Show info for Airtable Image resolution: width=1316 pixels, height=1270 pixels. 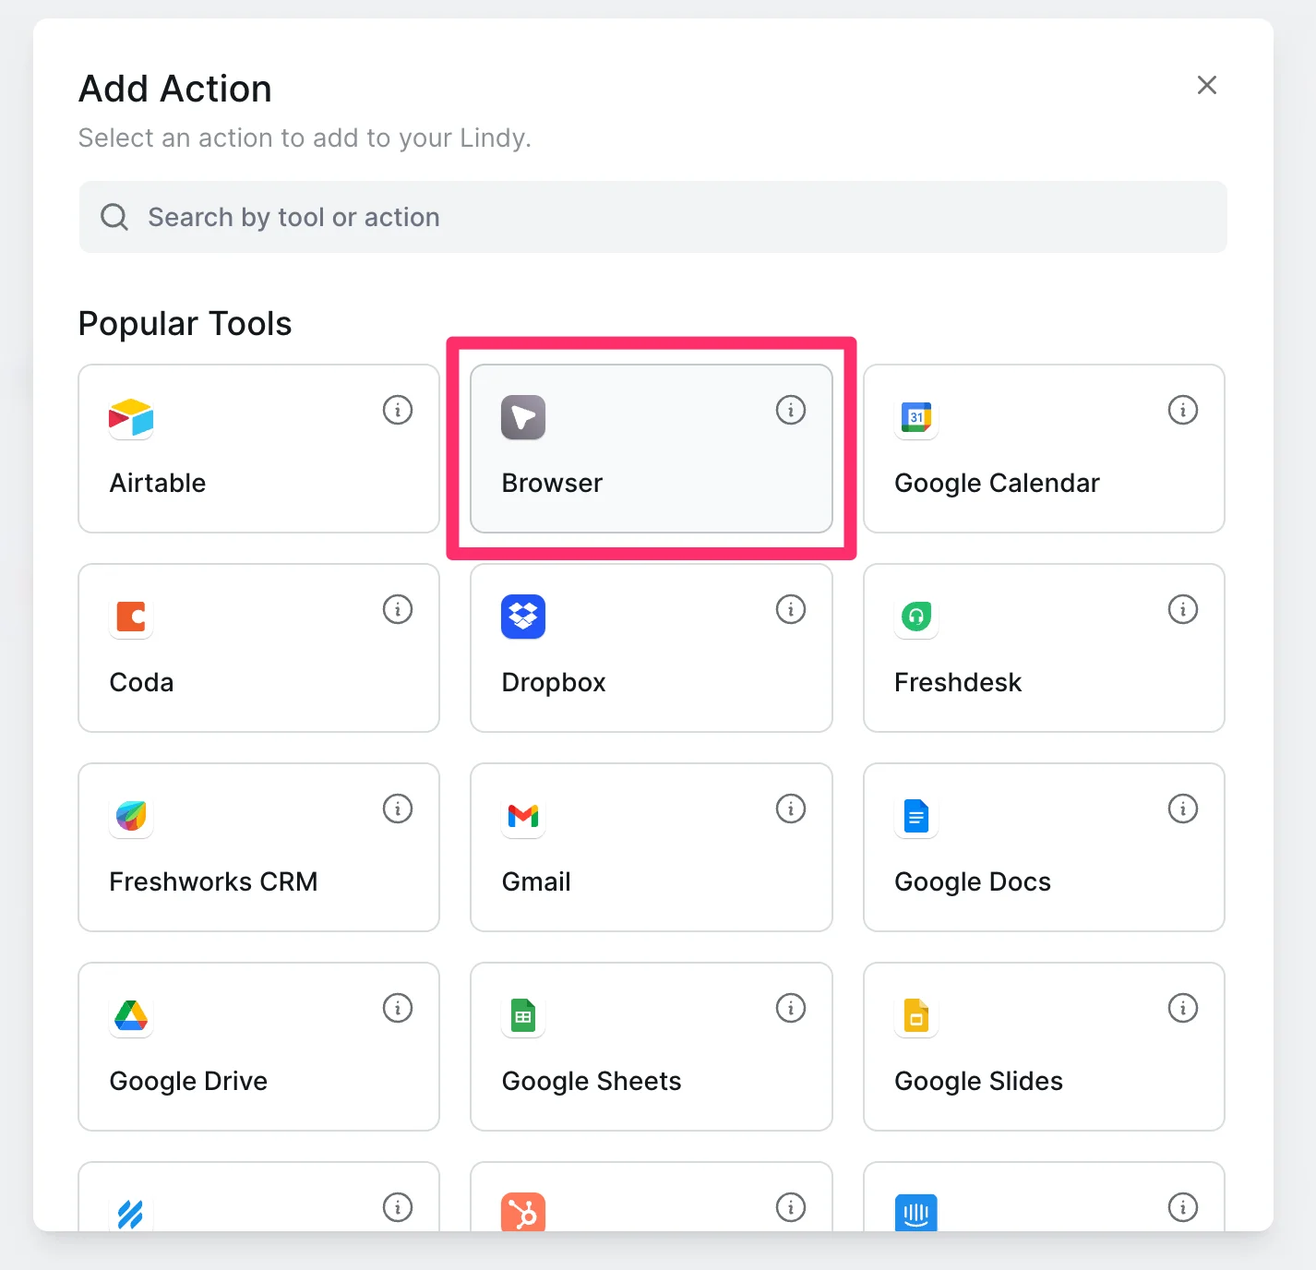tap(398, 410)
